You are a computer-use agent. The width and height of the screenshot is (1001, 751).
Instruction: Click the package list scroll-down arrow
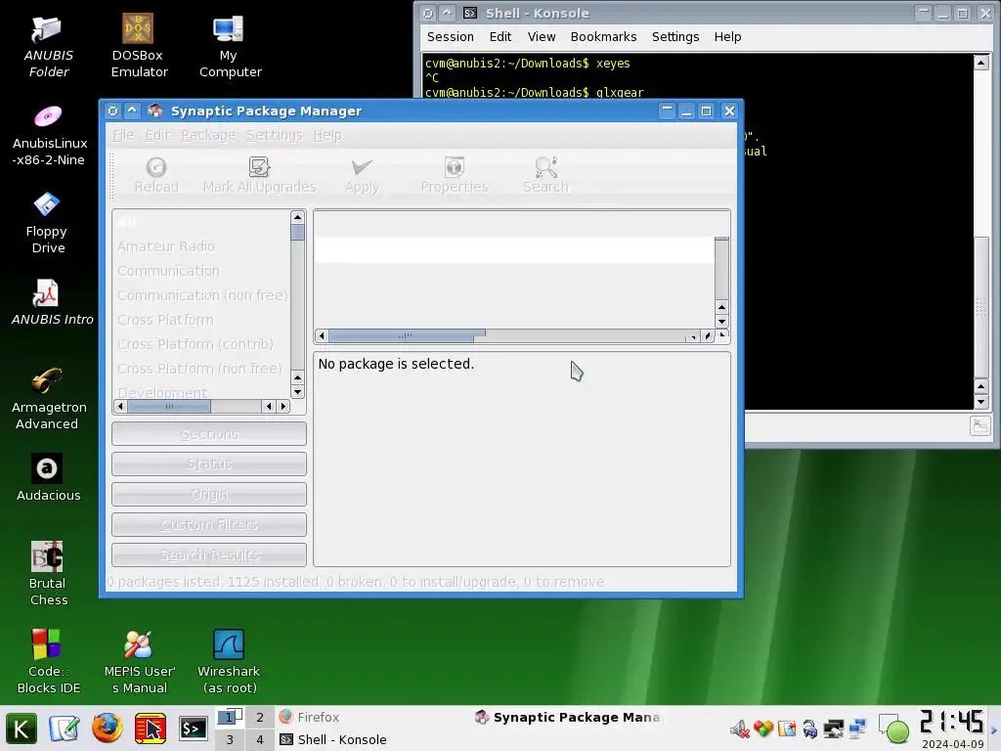[722, 322]
